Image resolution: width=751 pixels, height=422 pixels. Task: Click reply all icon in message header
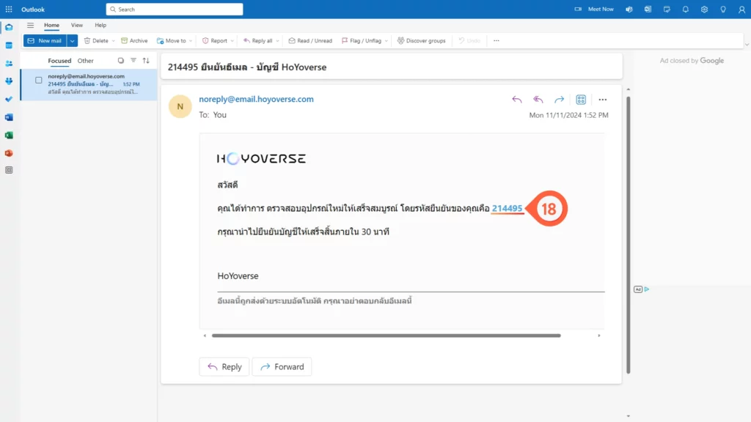tap(538, 100)
